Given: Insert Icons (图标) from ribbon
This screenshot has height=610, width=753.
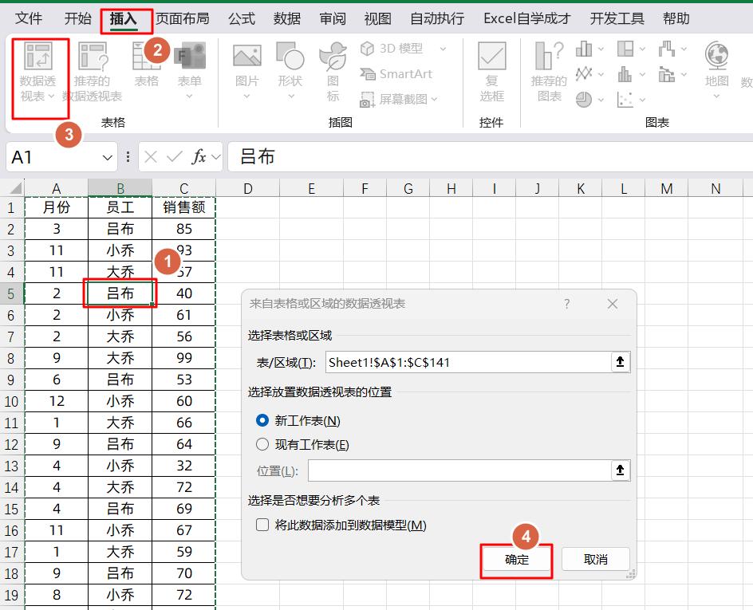Looking at the screenshot, I should pyautogui.click(x=333, y=71).
